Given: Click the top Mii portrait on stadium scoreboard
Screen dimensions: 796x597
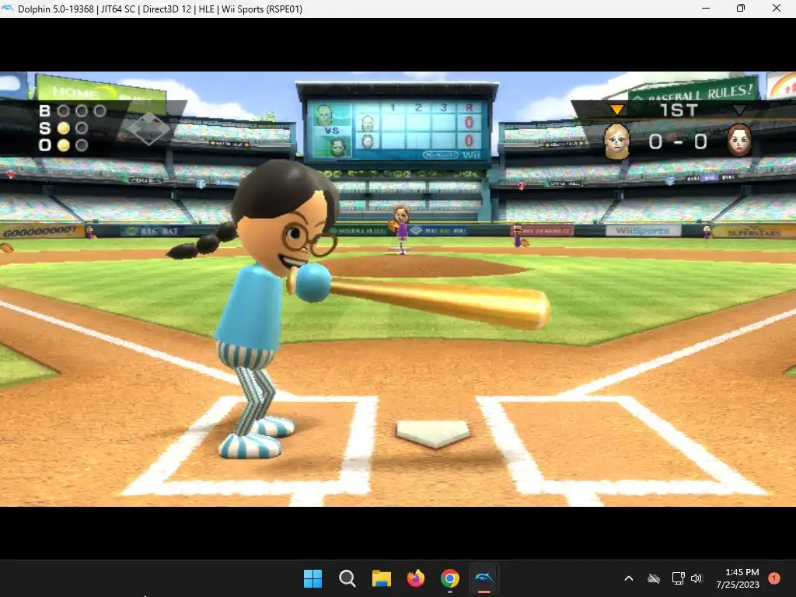Looking at the screenshot, I should [x=324, y=115].
